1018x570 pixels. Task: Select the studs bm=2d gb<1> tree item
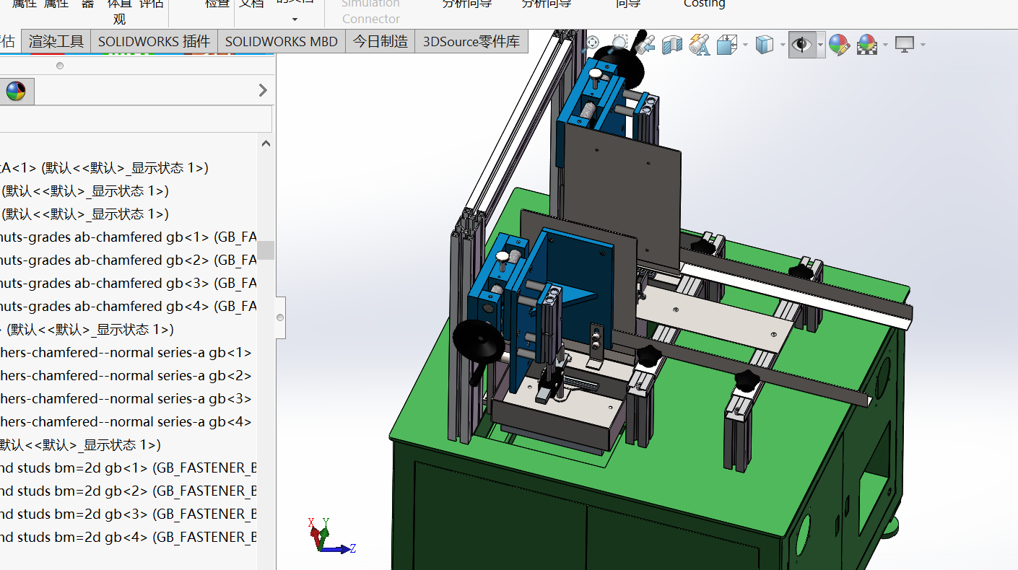[128, 468]
